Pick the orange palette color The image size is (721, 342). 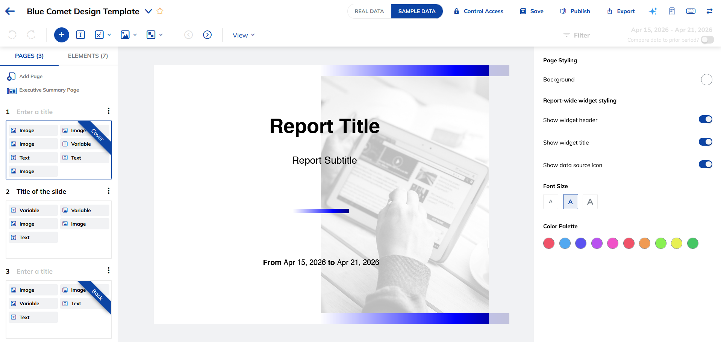click(x=645, y=243)
